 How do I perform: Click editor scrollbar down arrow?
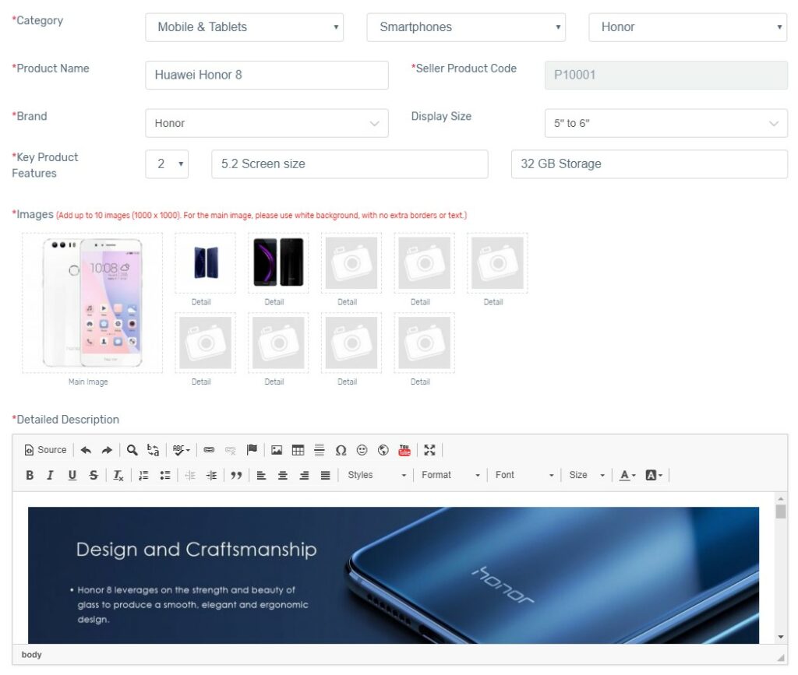781,637
